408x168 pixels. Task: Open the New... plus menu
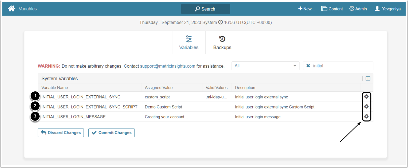306,9
